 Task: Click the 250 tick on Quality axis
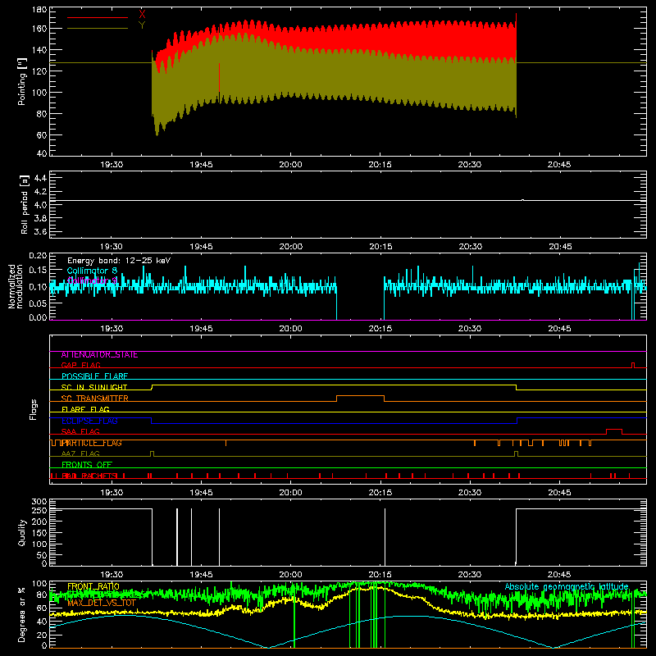point(39,510)
